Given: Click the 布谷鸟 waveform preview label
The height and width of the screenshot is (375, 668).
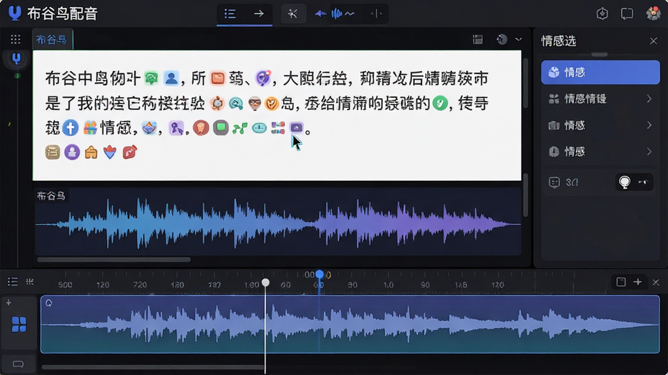Looking at the screenshot, I should click(51, 196).
